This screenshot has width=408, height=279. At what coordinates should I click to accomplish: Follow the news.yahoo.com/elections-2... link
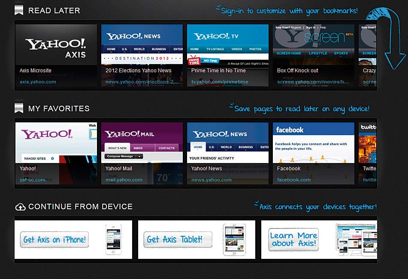[142, 82]
